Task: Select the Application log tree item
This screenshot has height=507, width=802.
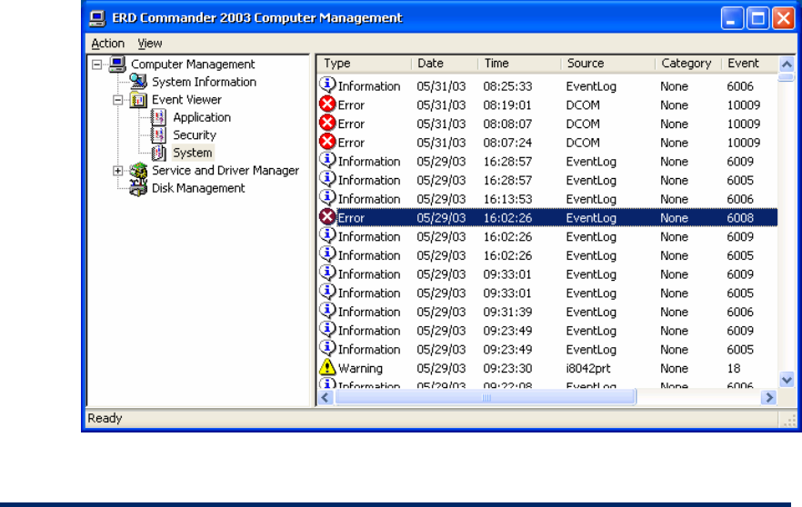Action: point(202,117)
